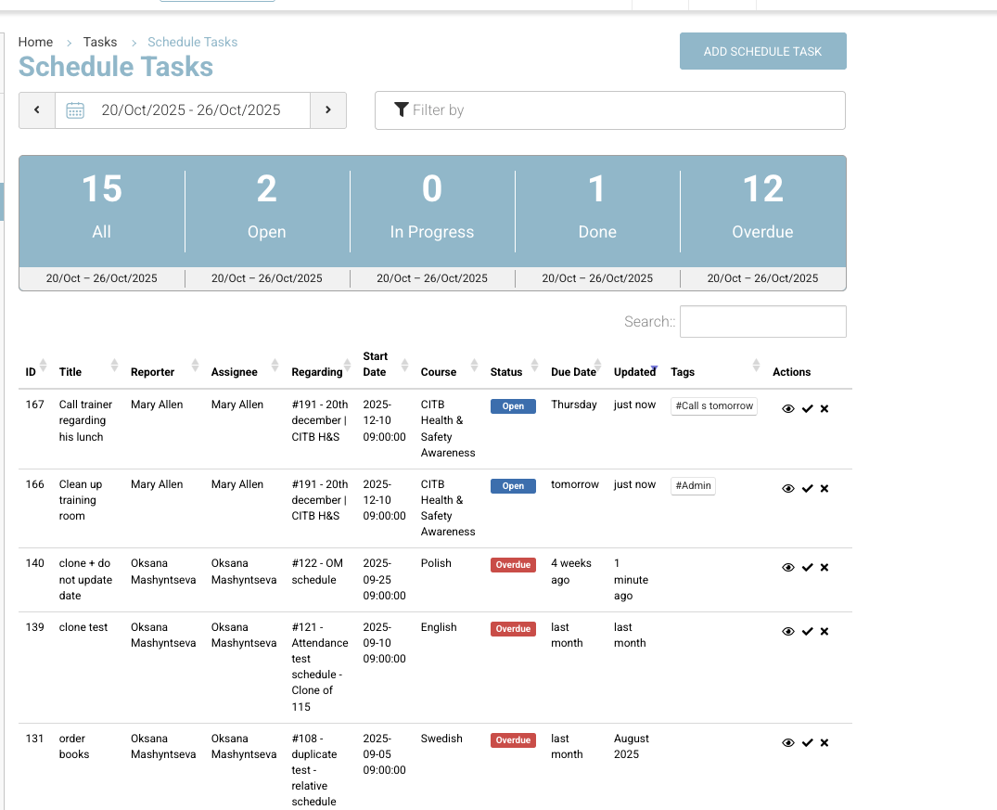Mark task 131 as done with checkmark

pos(807,743)
